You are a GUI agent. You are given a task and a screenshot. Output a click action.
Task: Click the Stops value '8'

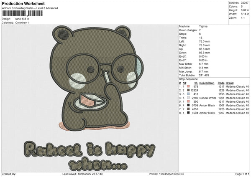(200, 34)
